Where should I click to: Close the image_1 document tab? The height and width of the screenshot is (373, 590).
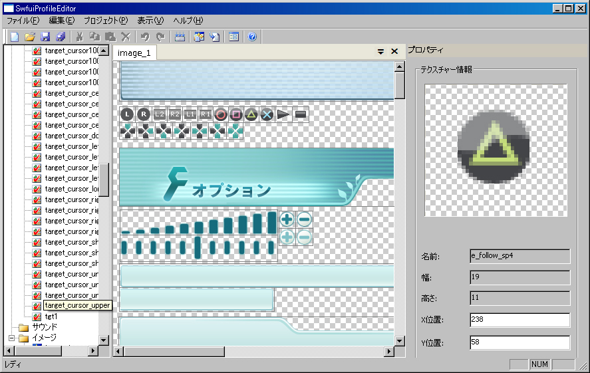394,52
